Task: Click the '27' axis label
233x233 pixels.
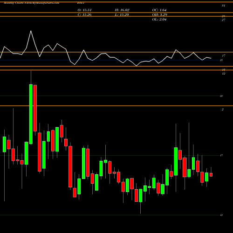Action: coord(223,20)
